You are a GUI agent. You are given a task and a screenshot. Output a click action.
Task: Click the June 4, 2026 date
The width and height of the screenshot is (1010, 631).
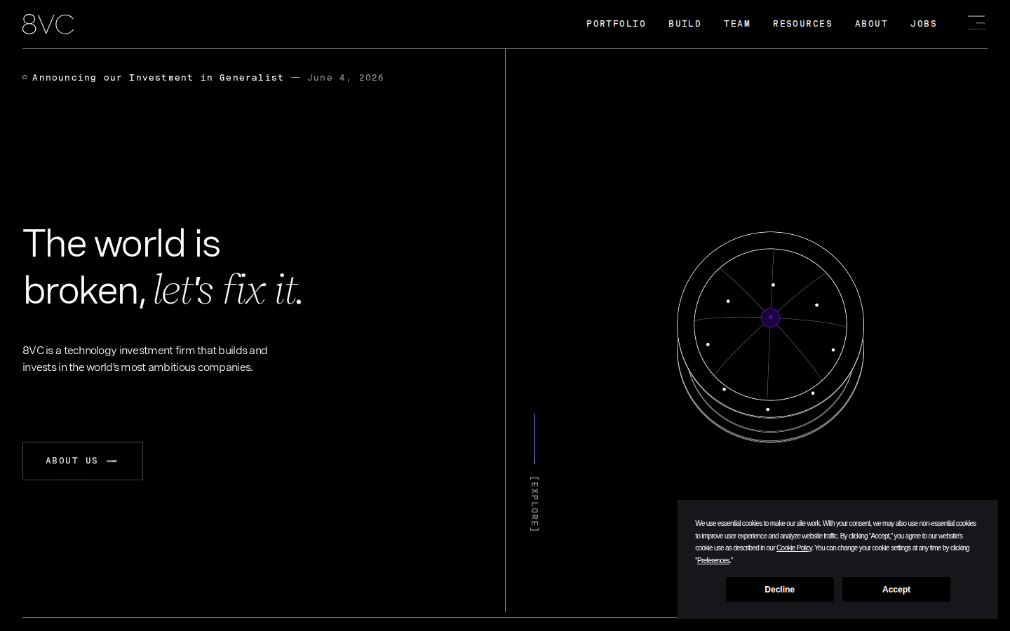pos(345,78)
